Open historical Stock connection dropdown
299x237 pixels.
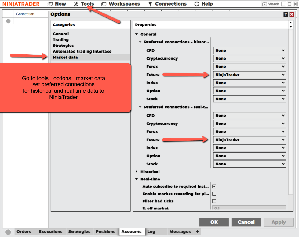click(x=250, y=99)
